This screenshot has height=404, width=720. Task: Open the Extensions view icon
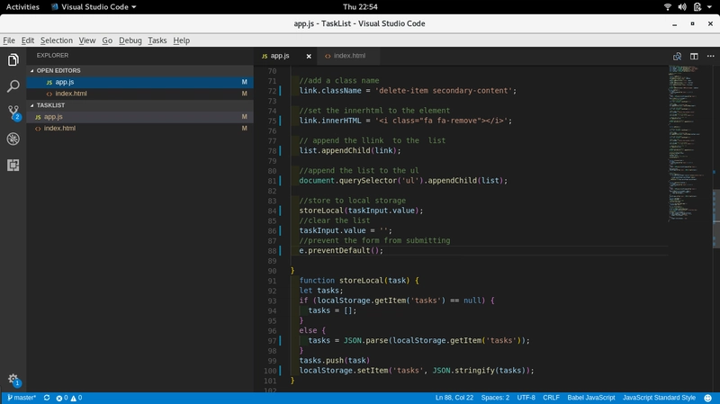click(x=13, y=165)
